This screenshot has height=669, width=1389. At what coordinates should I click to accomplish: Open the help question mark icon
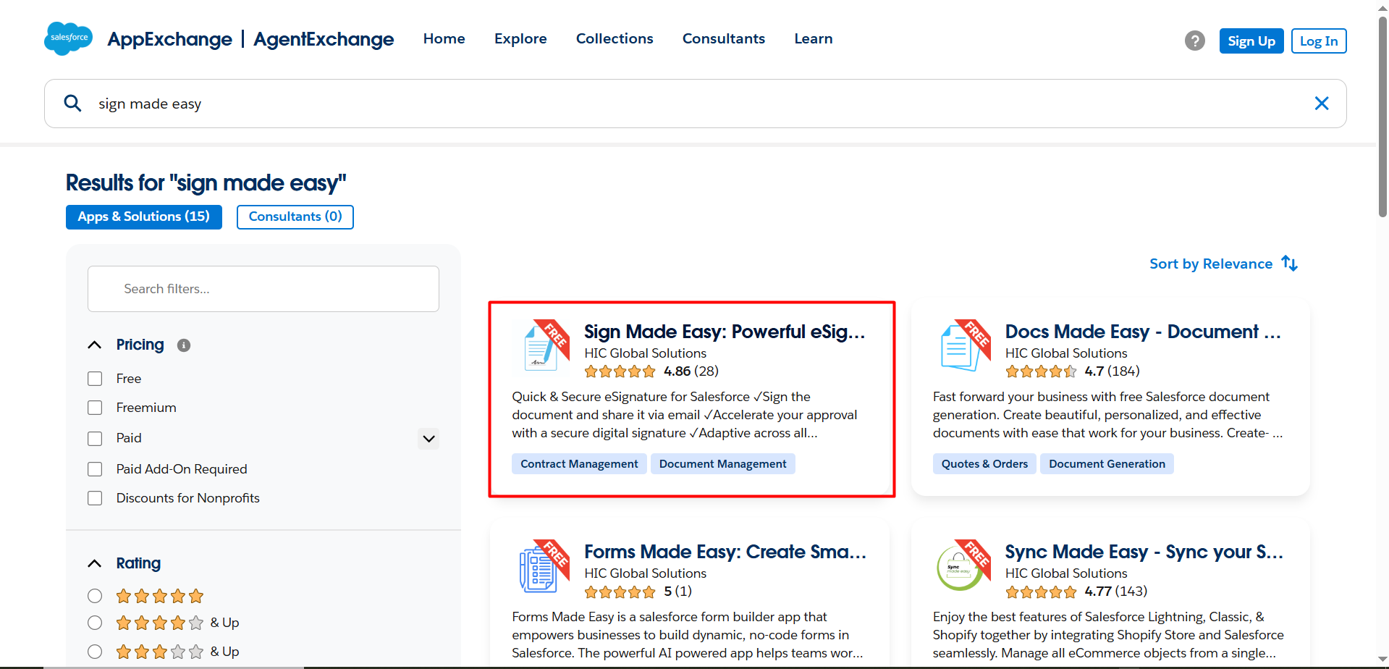click(x=1195, y=41)
